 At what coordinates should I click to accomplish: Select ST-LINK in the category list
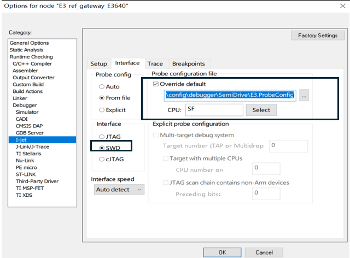tap(26, 174)
